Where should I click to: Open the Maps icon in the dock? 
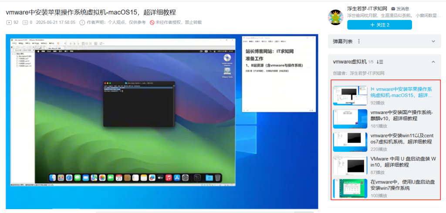[x=94, y=177]
